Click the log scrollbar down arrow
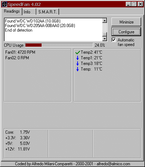Viewport: 145px width, 167px height. point(104,39)
